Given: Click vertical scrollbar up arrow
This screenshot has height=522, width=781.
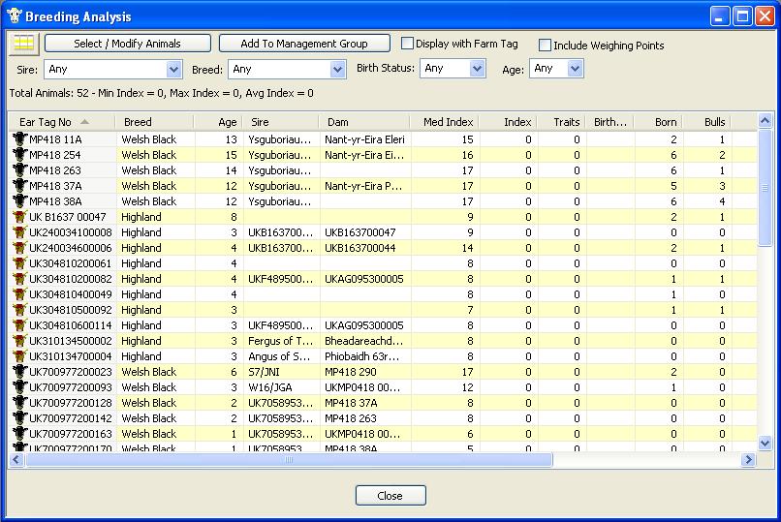Looking at the screenshot, I should (765, 120).
